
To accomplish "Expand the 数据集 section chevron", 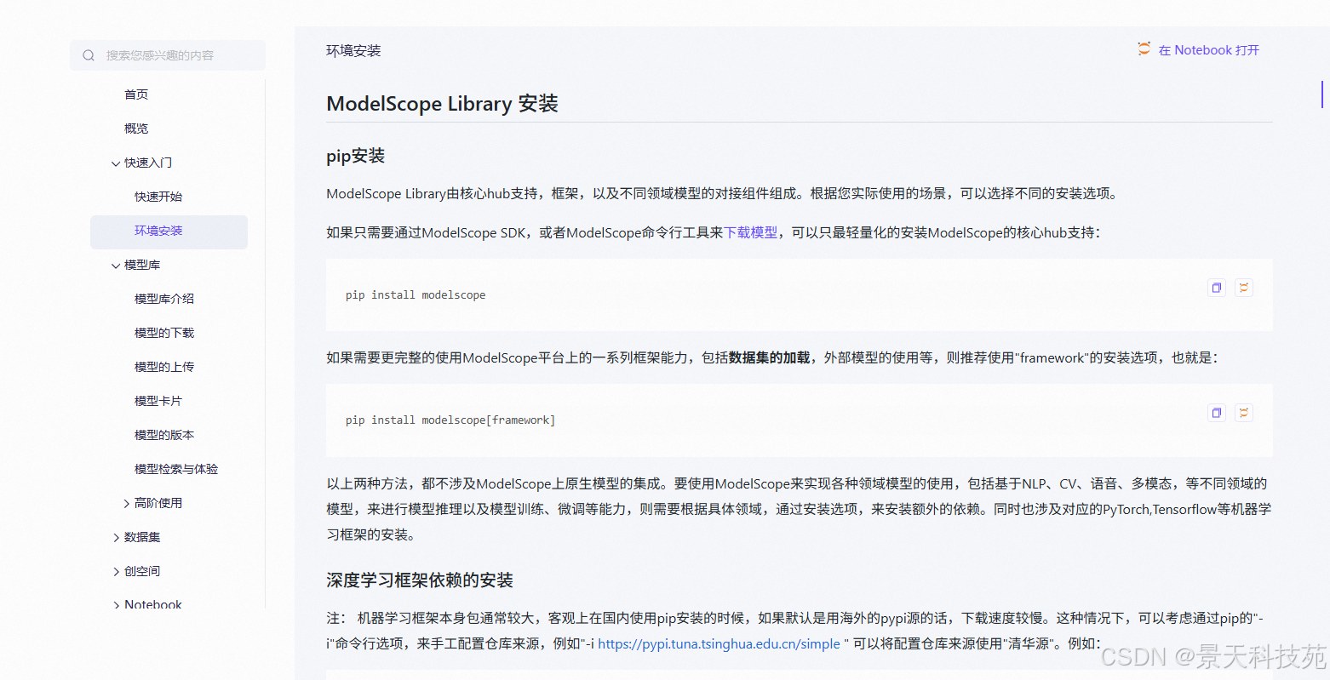I will (x=117, y=538).
